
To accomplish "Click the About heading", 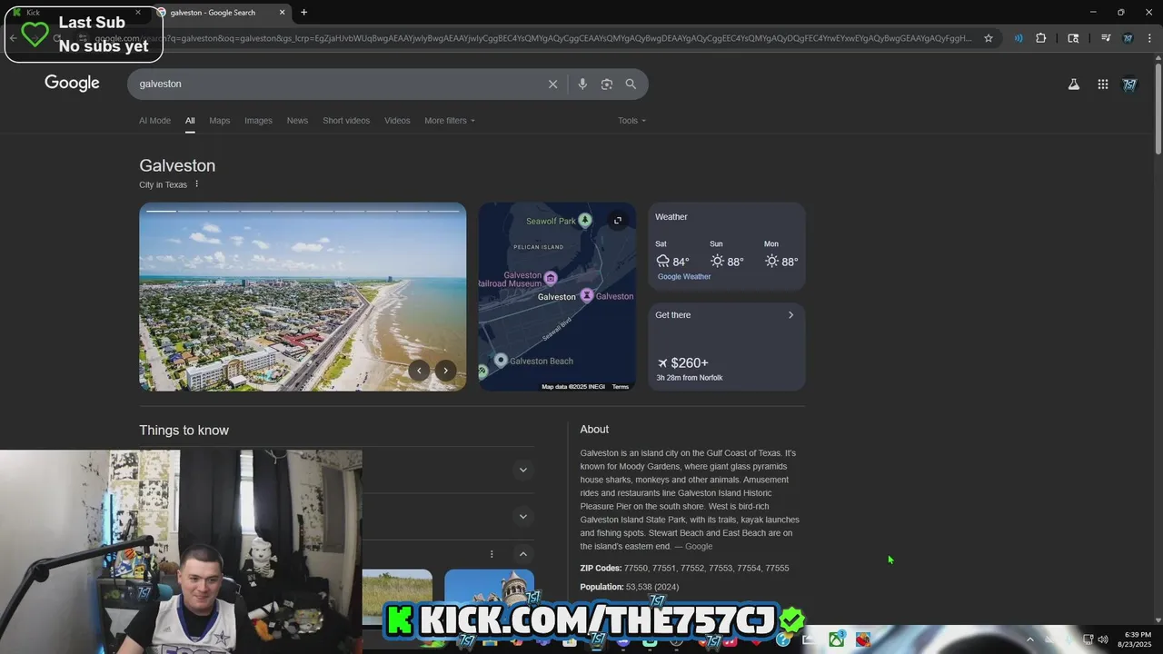I will (x=594, y=430).
